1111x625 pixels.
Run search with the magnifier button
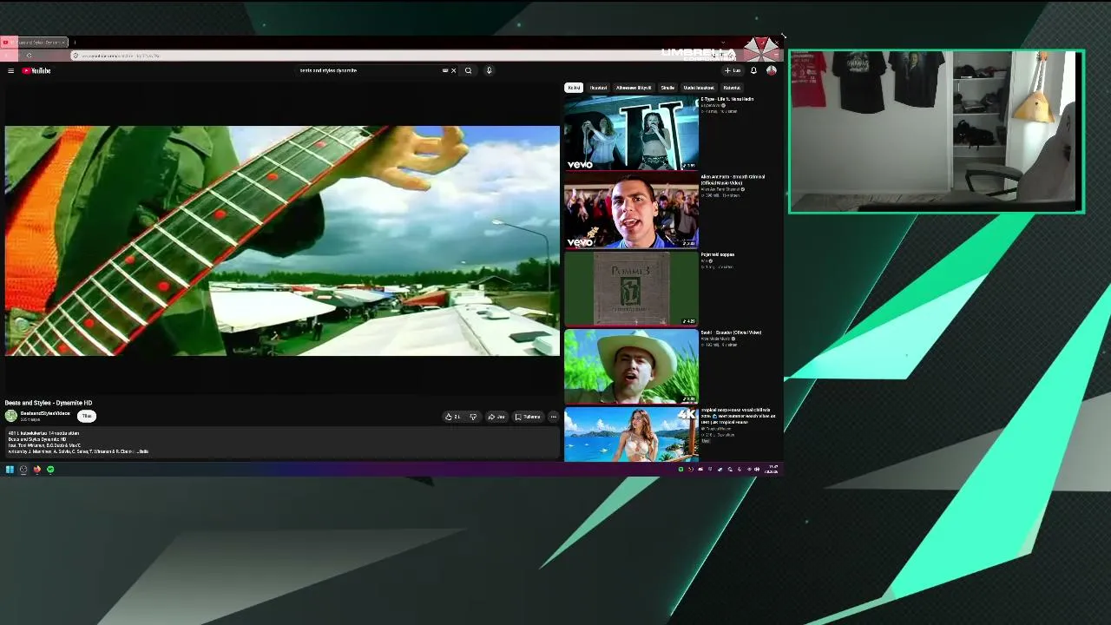[468, 70]
